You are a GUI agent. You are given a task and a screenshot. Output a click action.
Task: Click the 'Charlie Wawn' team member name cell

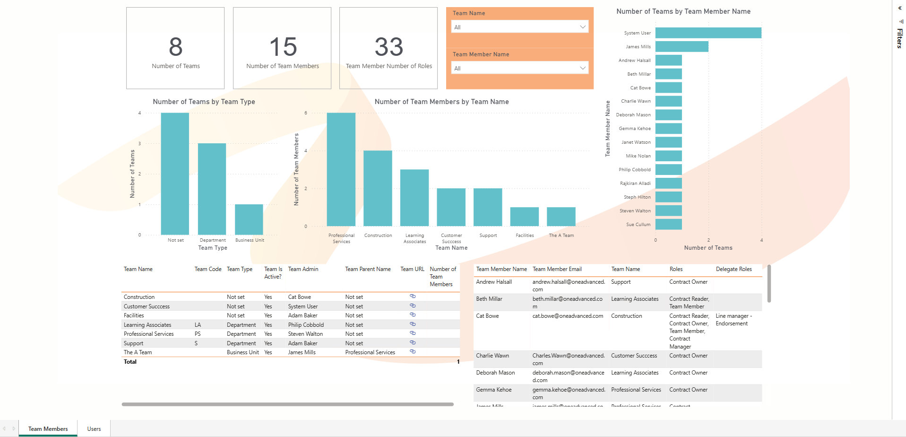(492, 356)
